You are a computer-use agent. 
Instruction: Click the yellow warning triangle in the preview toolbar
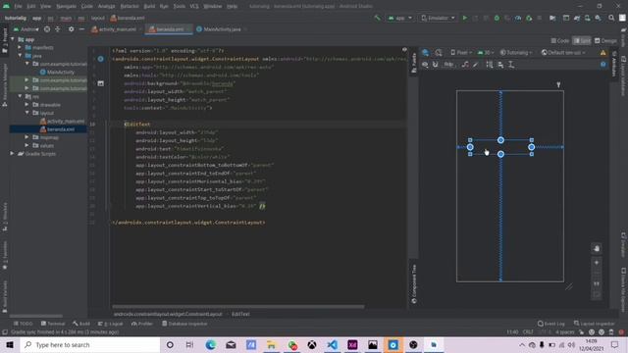[x=603, y=52]
